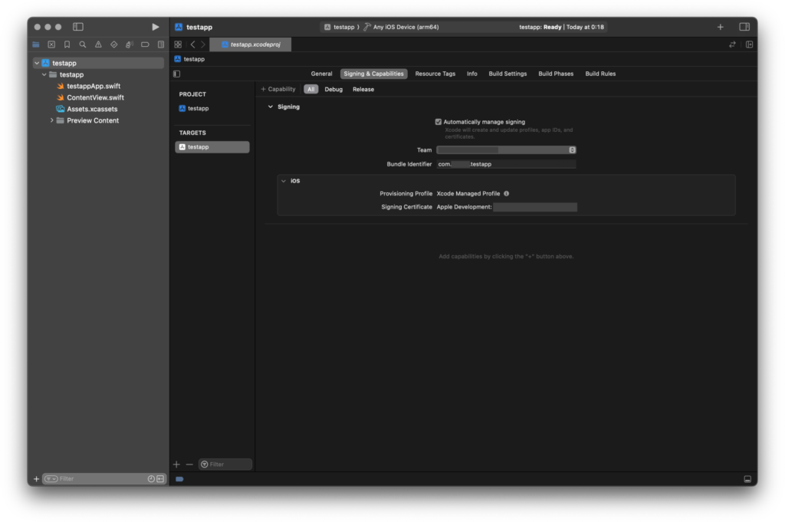The height and width of the screenshot is (522, 785).
Task: Uncheck Automatically manage signing
Action: point(438,122)
